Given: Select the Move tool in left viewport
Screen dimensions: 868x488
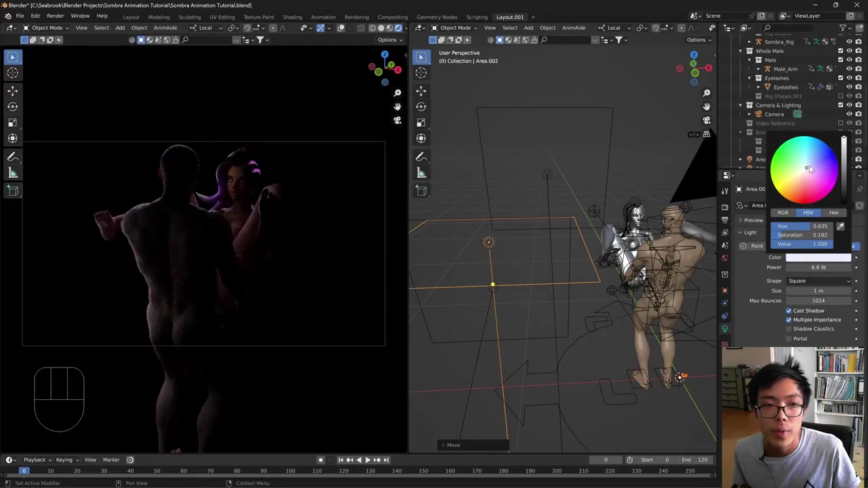Looking at the screenshot, I should point(13,89).
